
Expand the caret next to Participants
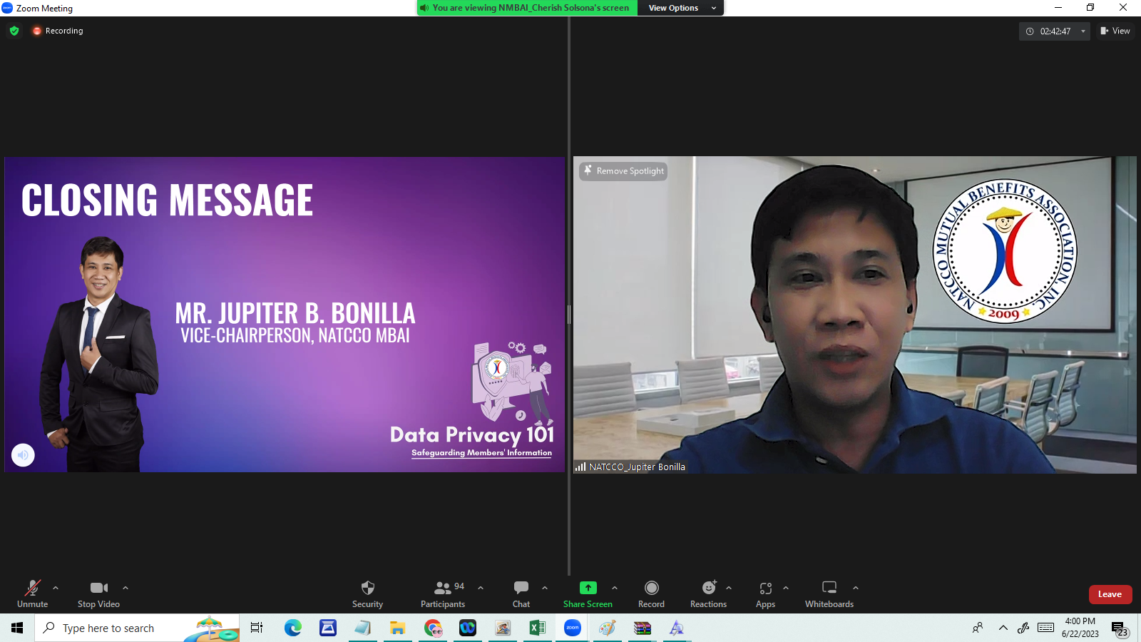[x=481, y=588]
